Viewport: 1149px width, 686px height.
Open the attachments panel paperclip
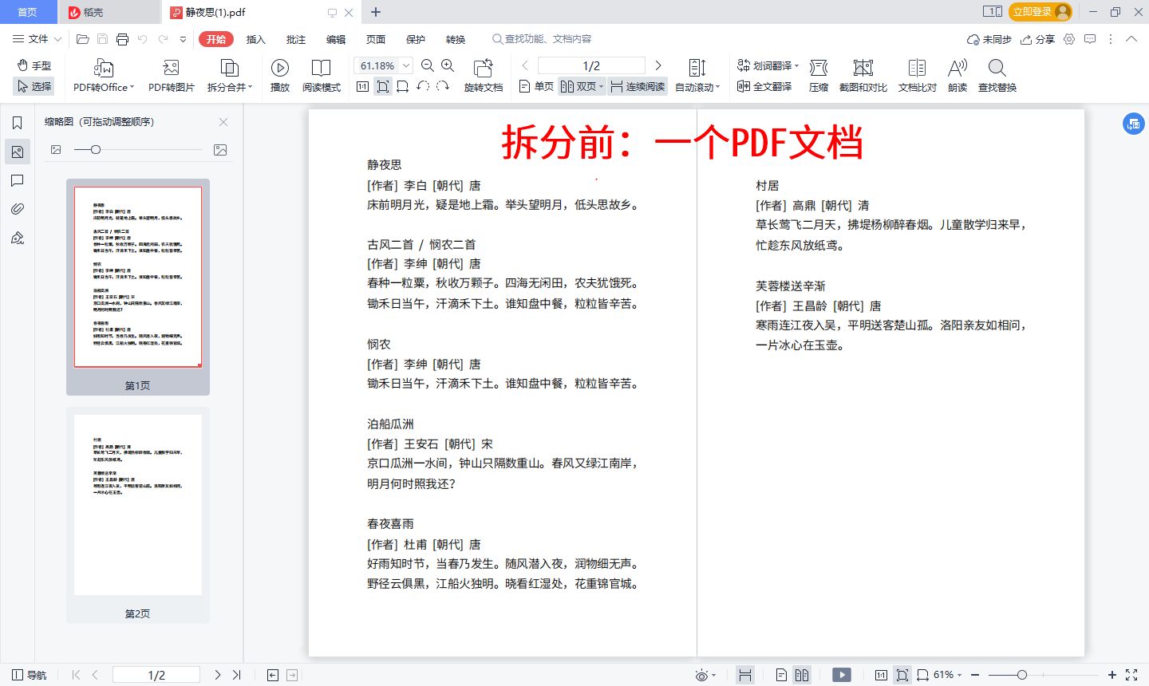[17, 209]
